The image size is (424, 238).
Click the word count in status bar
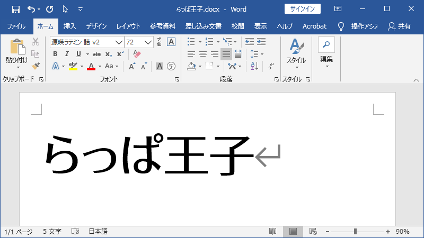(x=52, y=232)
